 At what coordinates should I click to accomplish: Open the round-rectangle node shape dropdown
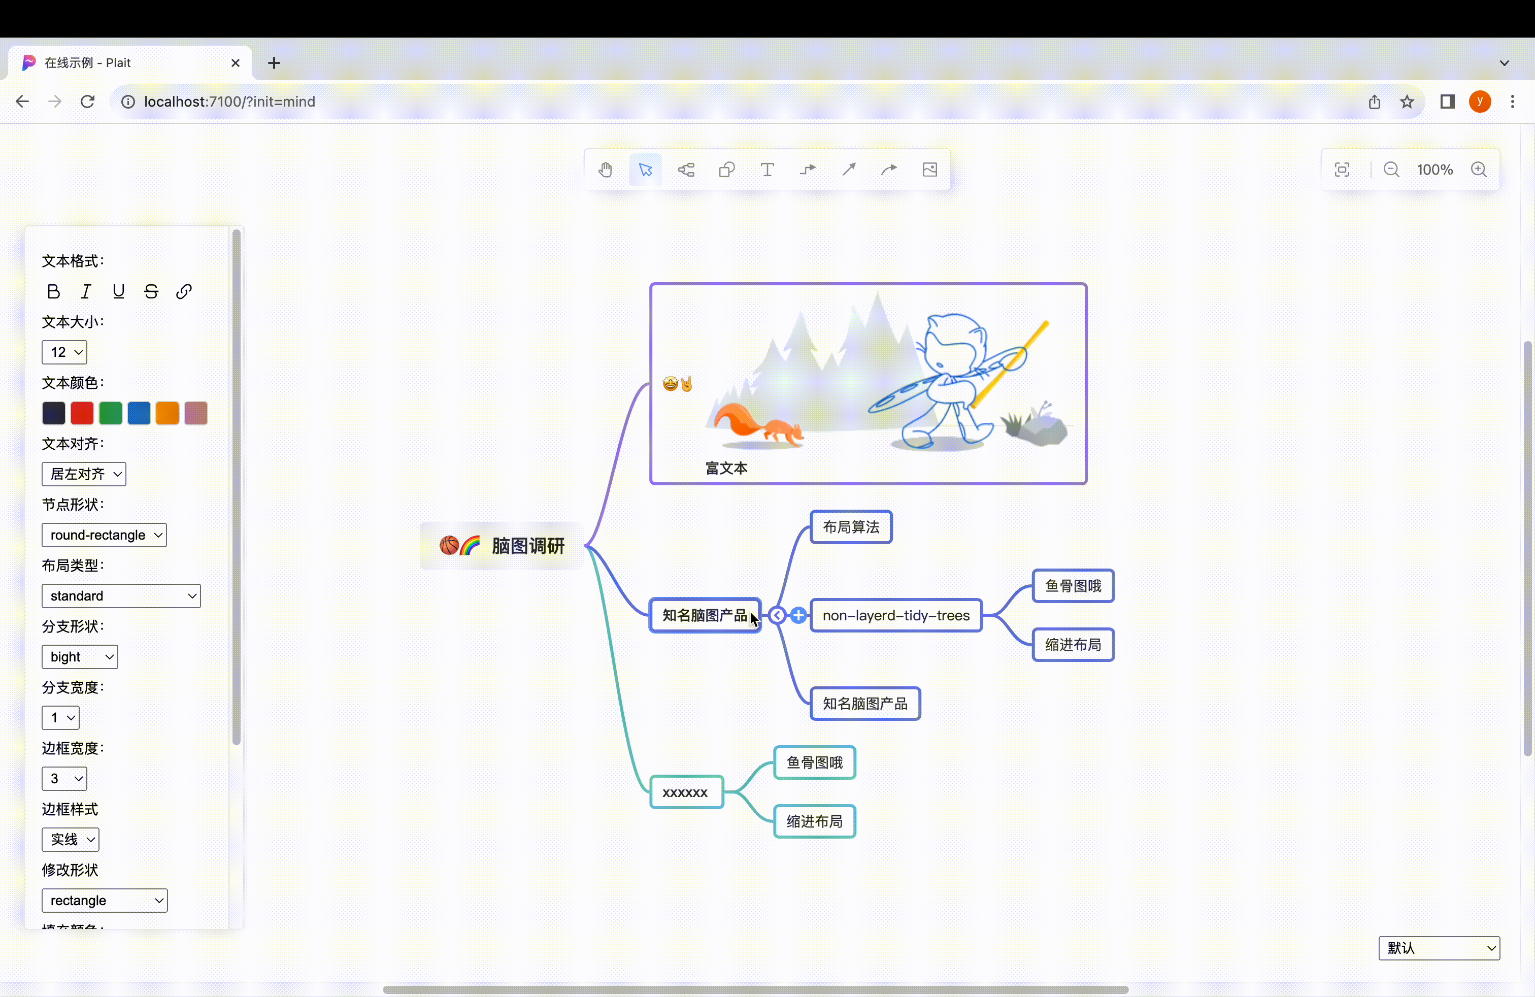[x=104, y=535]
